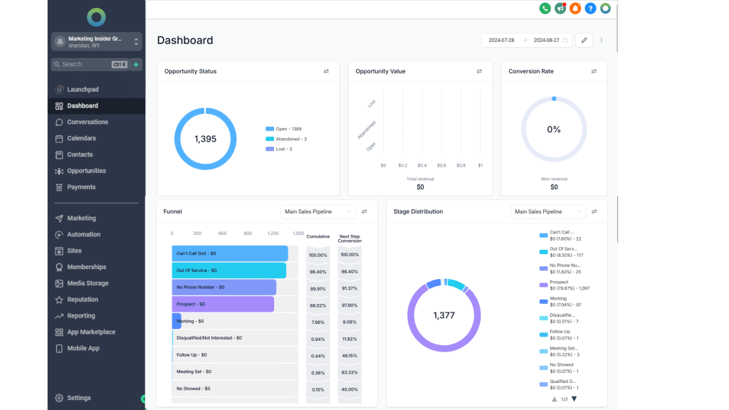
Task: Click the green phone dialer icon
Action: (x=545, y=9)
